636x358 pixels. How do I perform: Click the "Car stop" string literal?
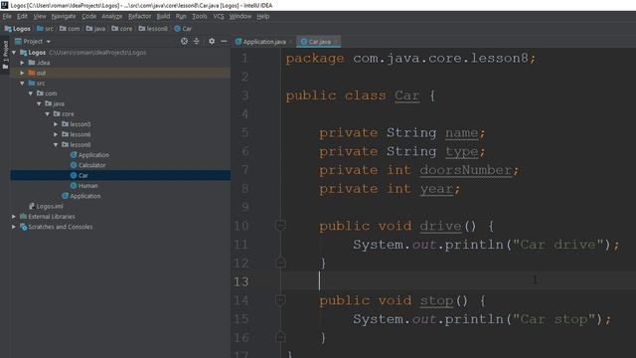coord(555,319)
